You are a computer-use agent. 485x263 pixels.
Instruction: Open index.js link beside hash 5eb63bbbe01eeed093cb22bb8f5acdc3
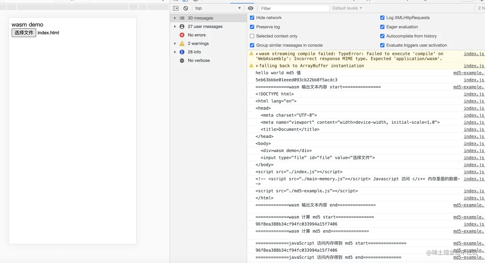(x=474, y=80)
